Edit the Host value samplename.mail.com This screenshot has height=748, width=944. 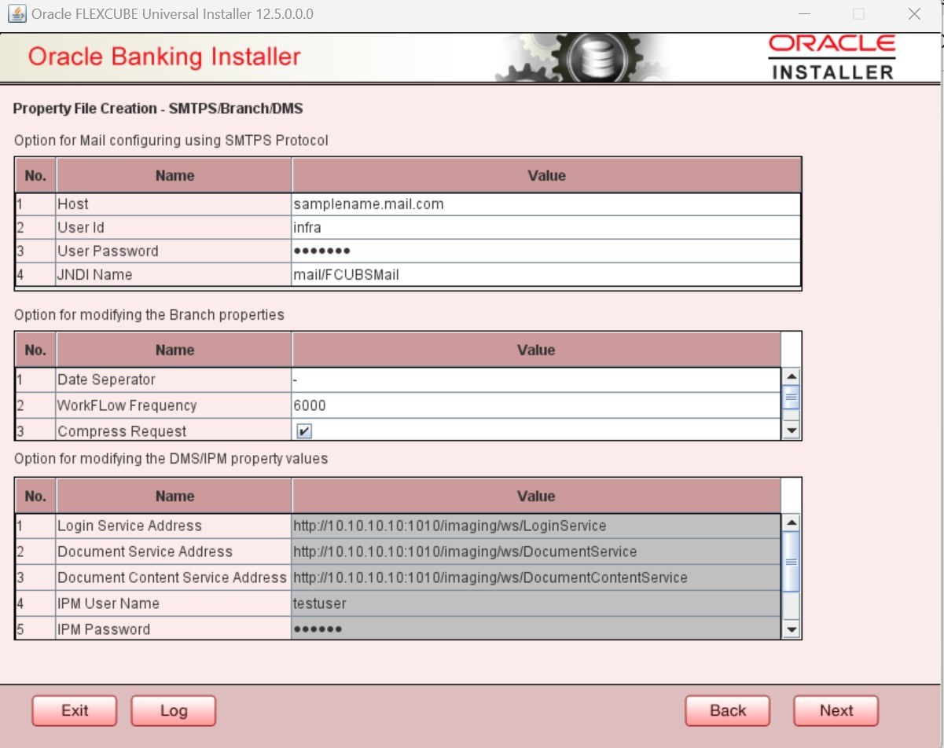click(x=546, y=204)
